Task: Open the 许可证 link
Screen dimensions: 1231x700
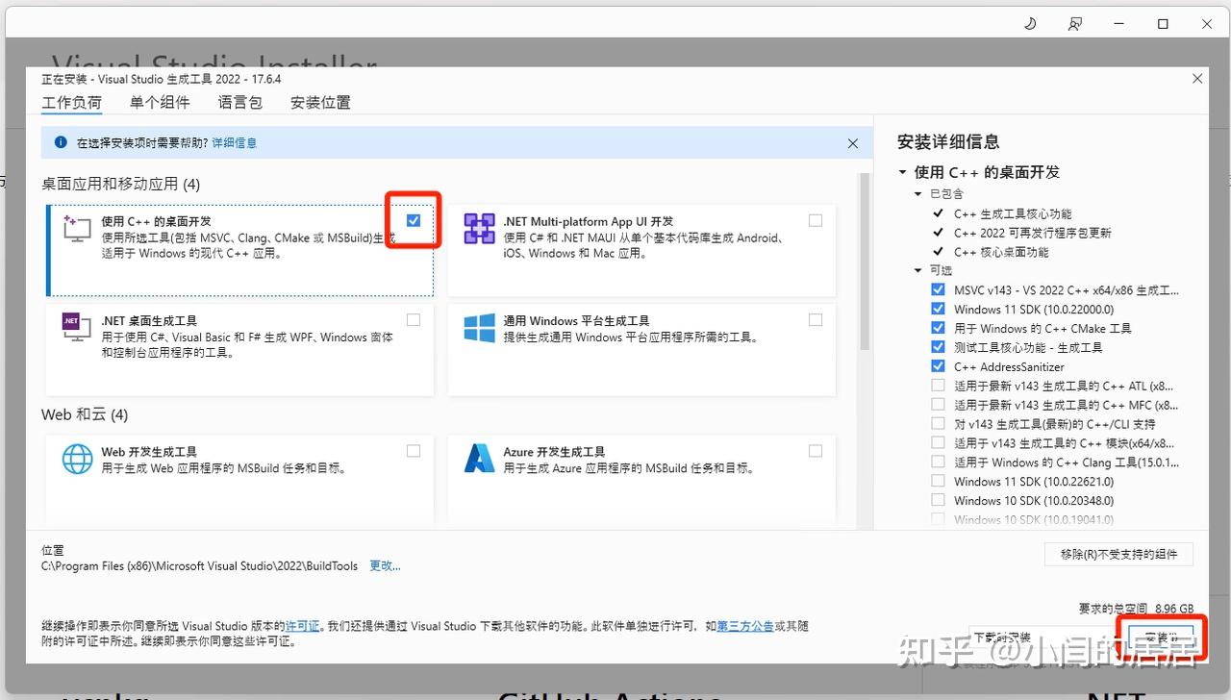Action: (301, 625)
